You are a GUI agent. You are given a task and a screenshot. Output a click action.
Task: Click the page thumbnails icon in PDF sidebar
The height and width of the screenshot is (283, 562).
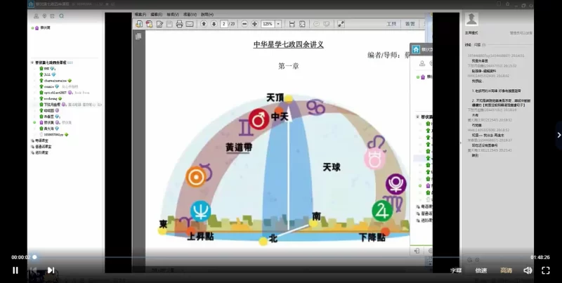click(138, 36)
